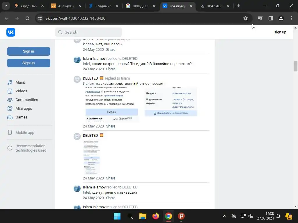Click the page scrollbar down arrow
The height and width of the screenshot is (223, 298).
coord(295,206)
